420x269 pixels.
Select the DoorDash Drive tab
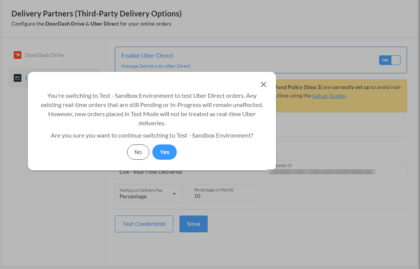(x=54, y=55)
